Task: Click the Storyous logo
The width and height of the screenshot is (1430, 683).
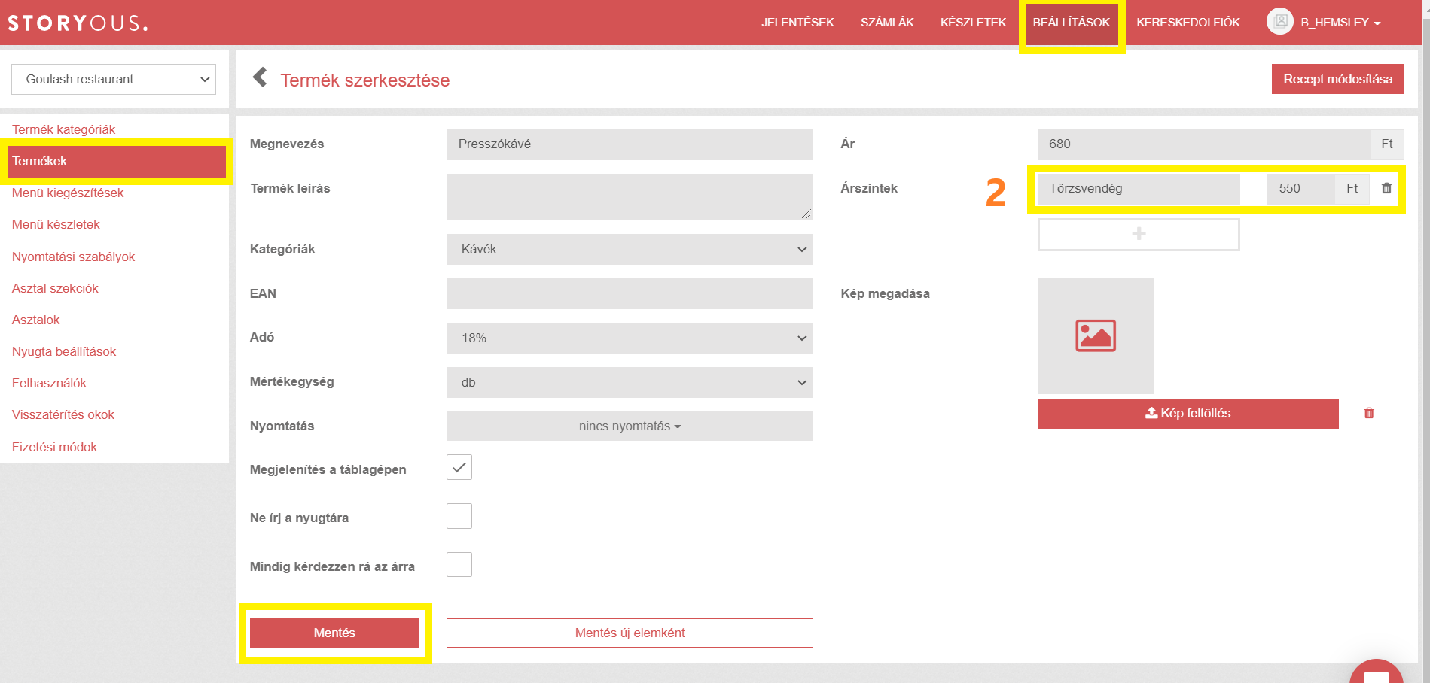Action: point(78,23)
